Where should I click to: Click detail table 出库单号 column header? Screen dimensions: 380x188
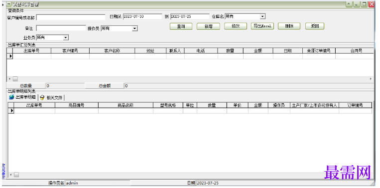[x=34, y=105]
